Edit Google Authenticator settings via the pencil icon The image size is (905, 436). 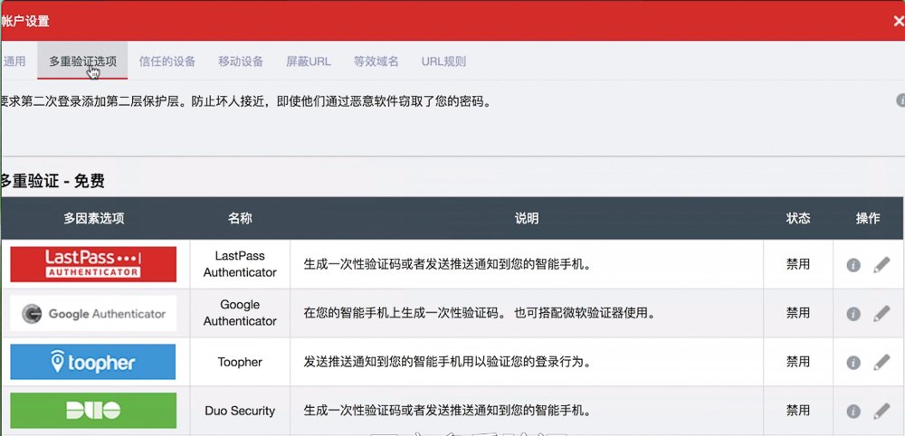881,314
